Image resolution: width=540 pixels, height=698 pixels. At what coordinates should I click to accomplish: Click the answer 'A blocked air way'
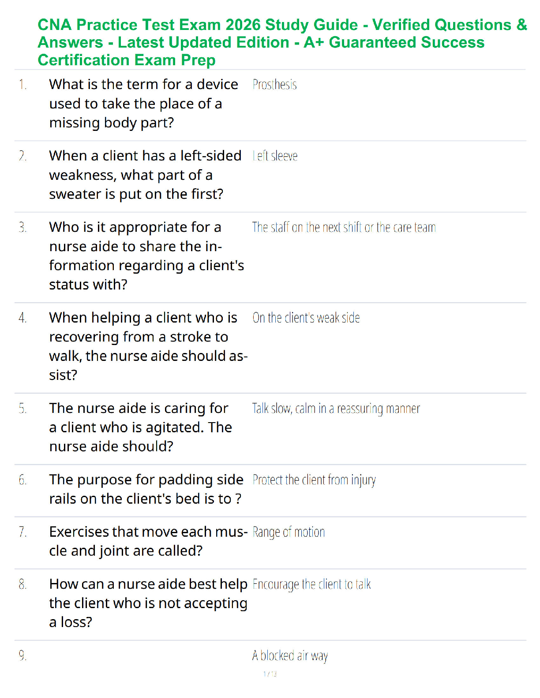[290, 656]
